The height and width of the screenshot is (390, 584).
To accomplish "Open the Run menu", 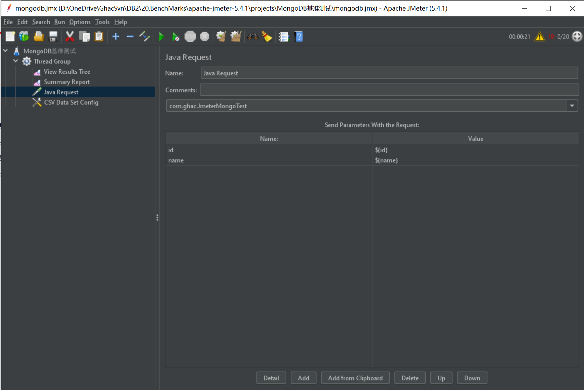I will (60, 22).
